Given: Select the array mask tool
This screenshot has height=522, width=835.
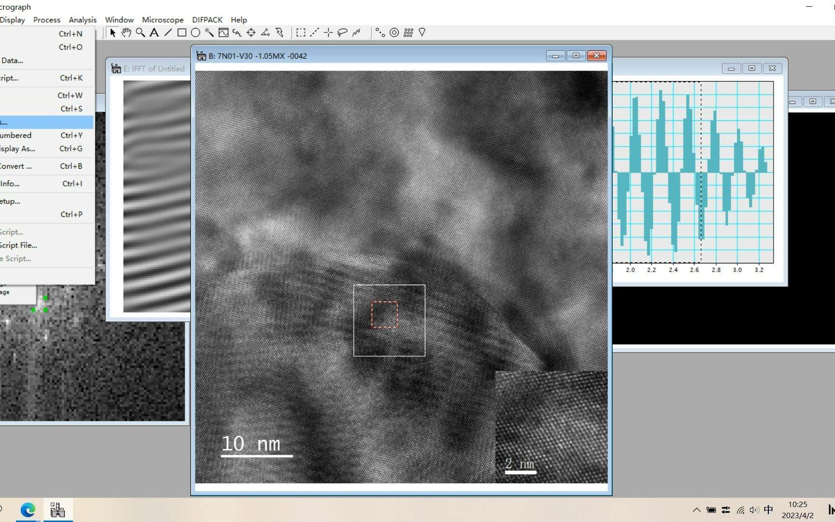Looking at the screenshot, I should [x=408, y=32].
